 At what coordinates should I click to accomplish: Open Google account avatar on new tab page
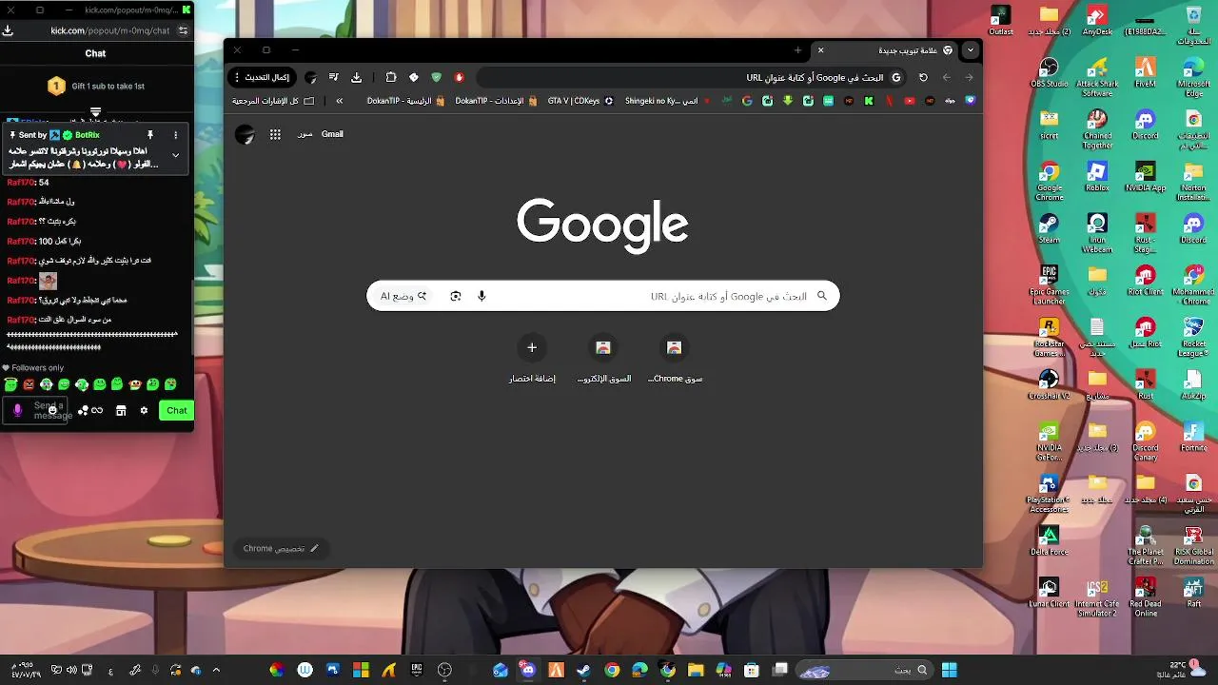tap(246, 134)
